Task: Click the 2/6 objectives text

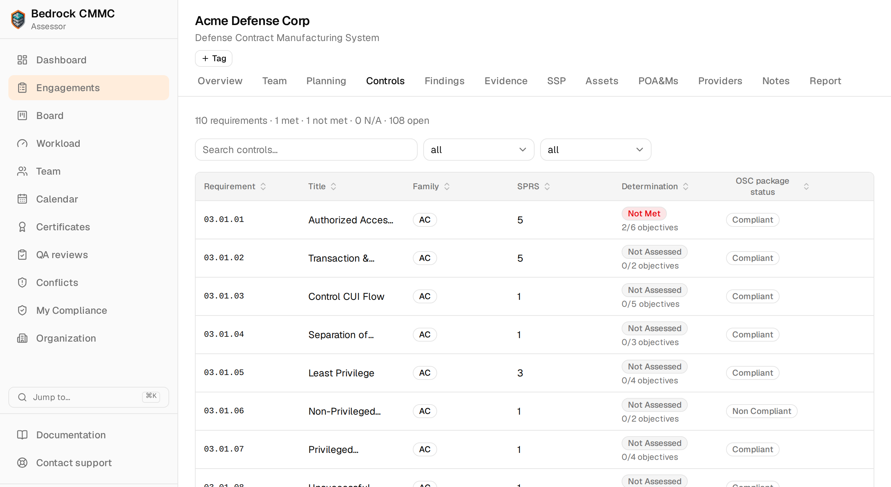Action: pos(650,227)
